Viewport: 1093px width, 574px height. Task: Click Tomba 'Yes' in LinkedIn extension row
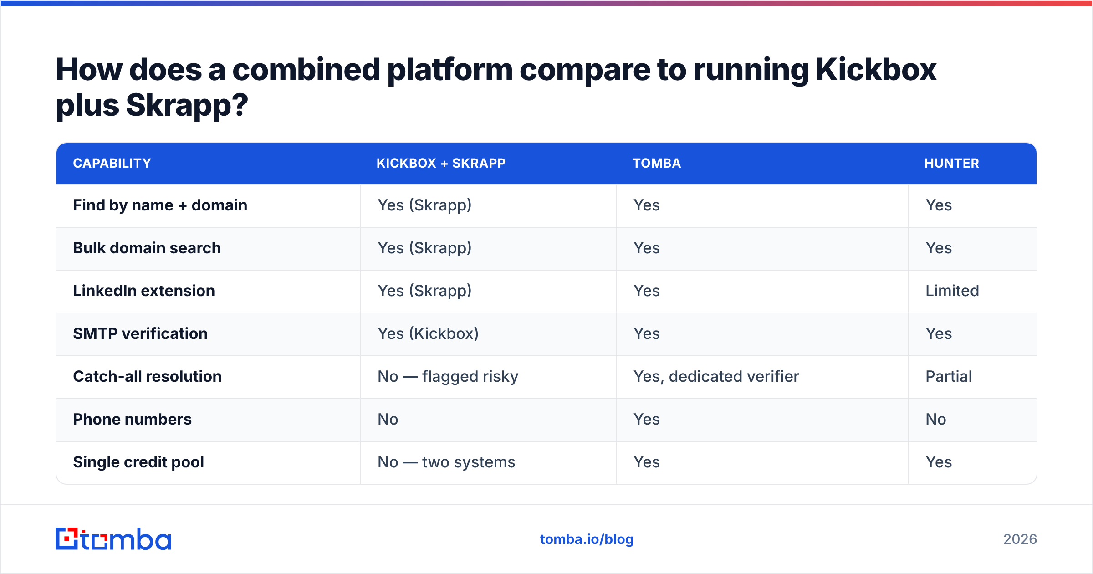[x=647, y=291]
